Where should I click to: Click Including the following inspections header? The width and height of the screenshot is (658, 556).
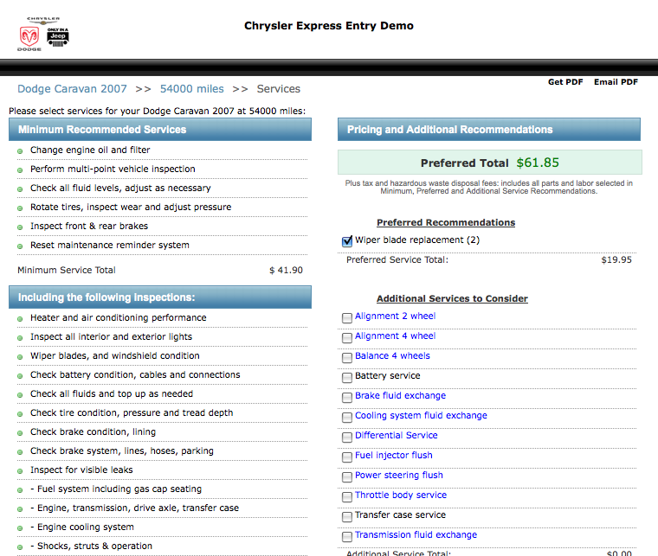click(160, 297)
